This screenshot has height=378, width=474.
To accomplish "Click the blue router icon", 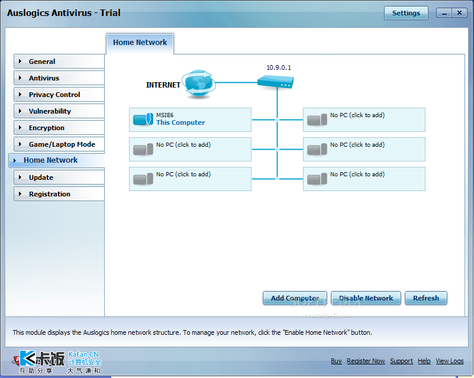I will [x=275, y=82].
